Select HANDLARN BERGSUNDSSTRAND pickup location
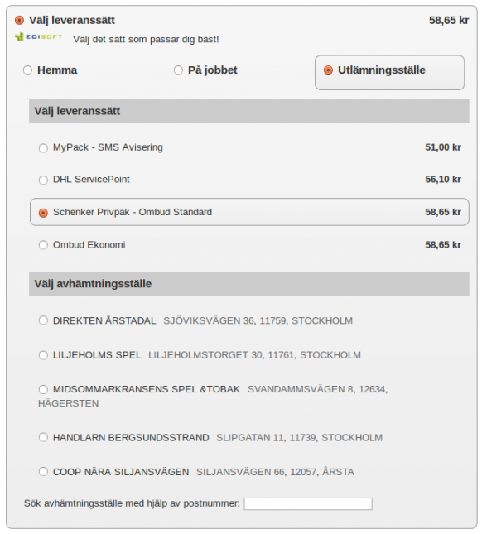This screenshot has width=482, height=534. [43, 437]
